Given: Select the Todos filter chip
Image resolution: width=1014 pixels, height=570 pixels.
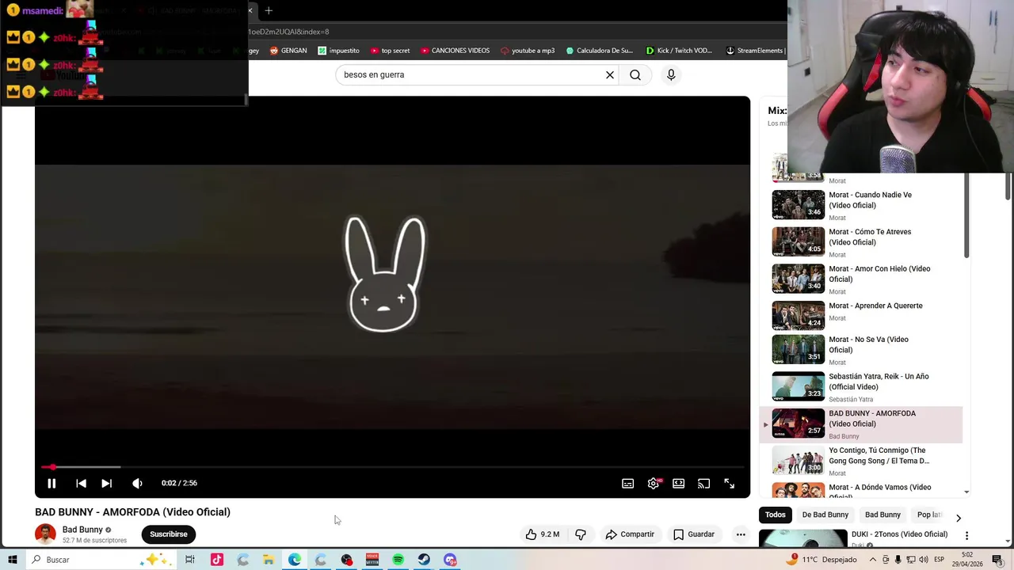Looking at the screenshot, I should click(776, 515).
